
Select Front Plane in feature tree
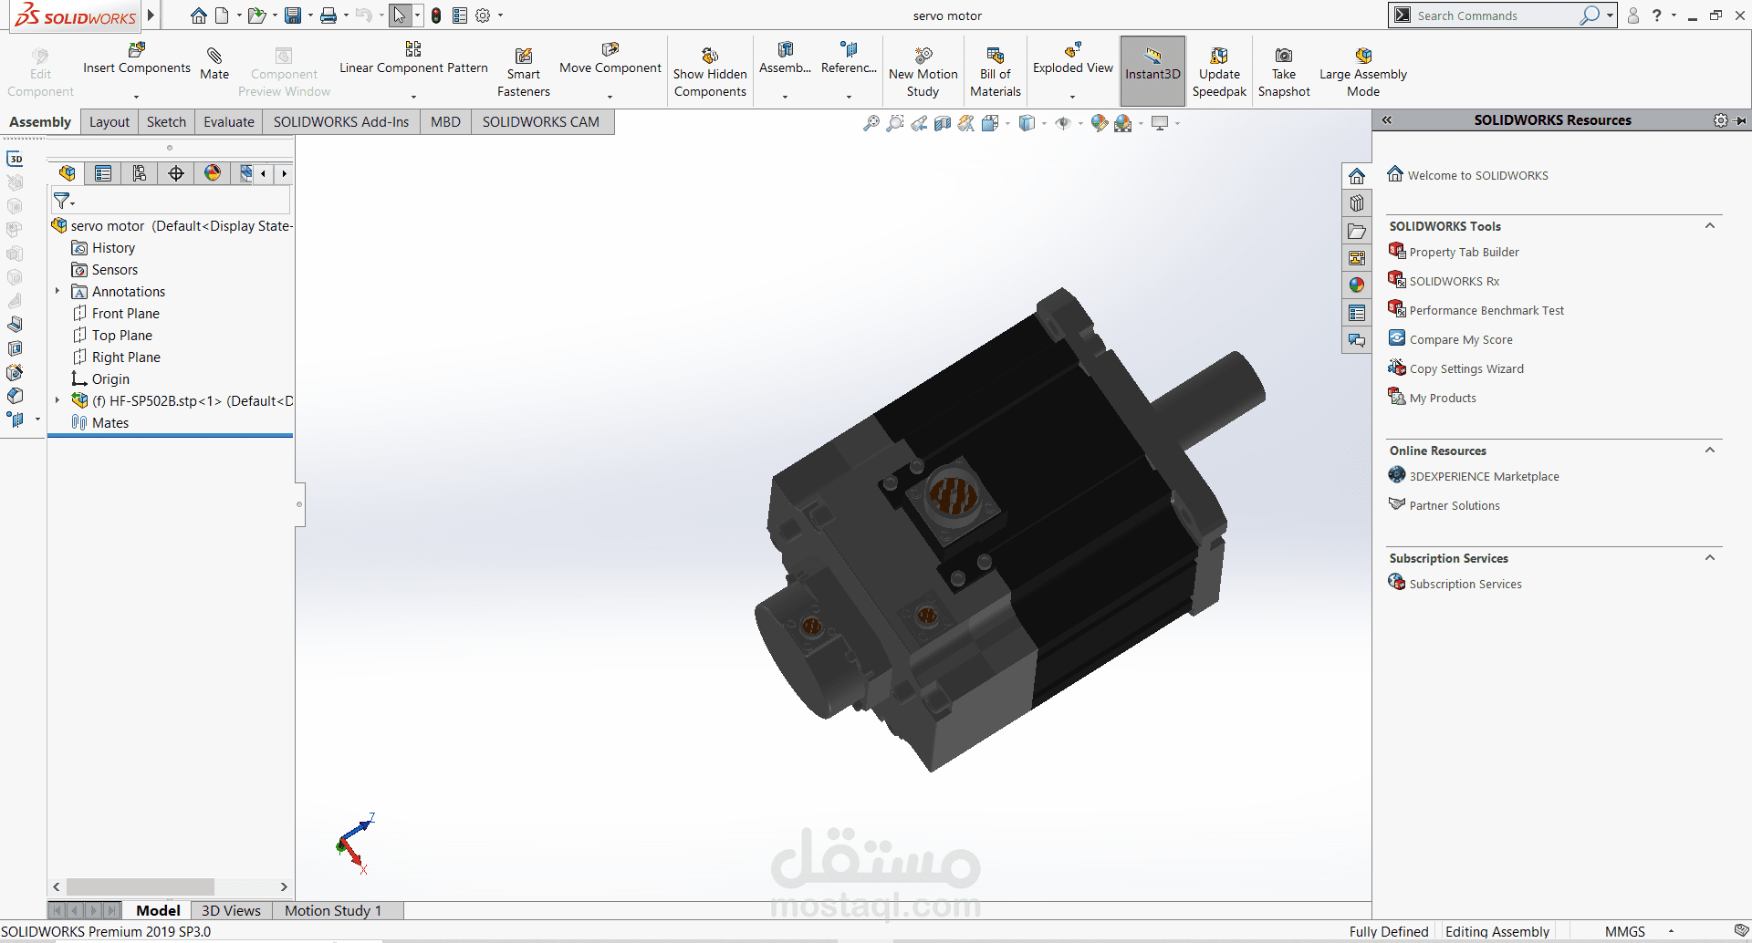click(x=126, y=314)
